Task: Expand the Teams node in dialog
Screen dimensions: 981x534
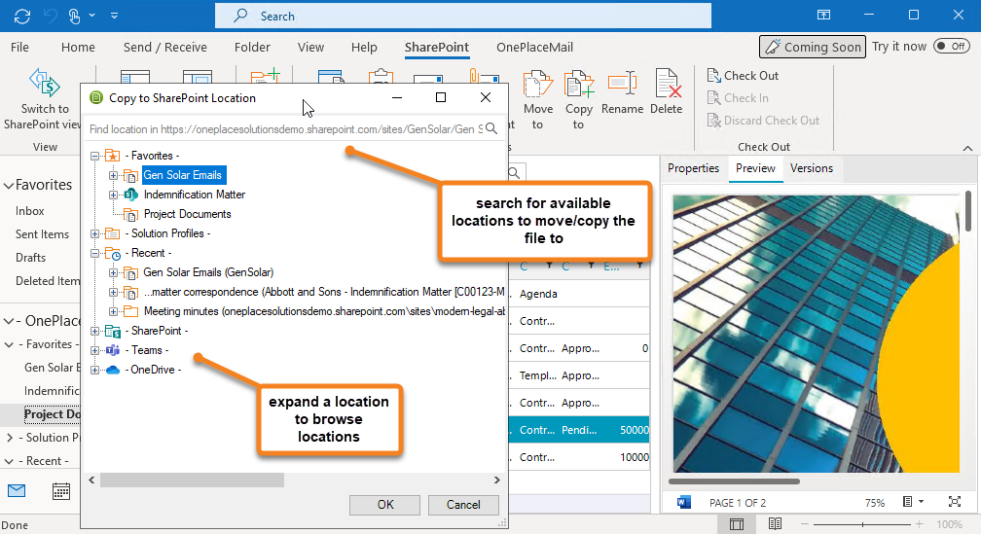Action: click(x=94, y=351)
